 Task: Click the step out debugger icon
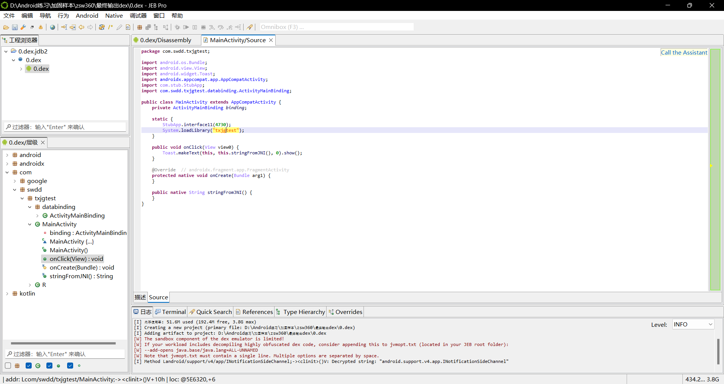click(x=229, y=27)
